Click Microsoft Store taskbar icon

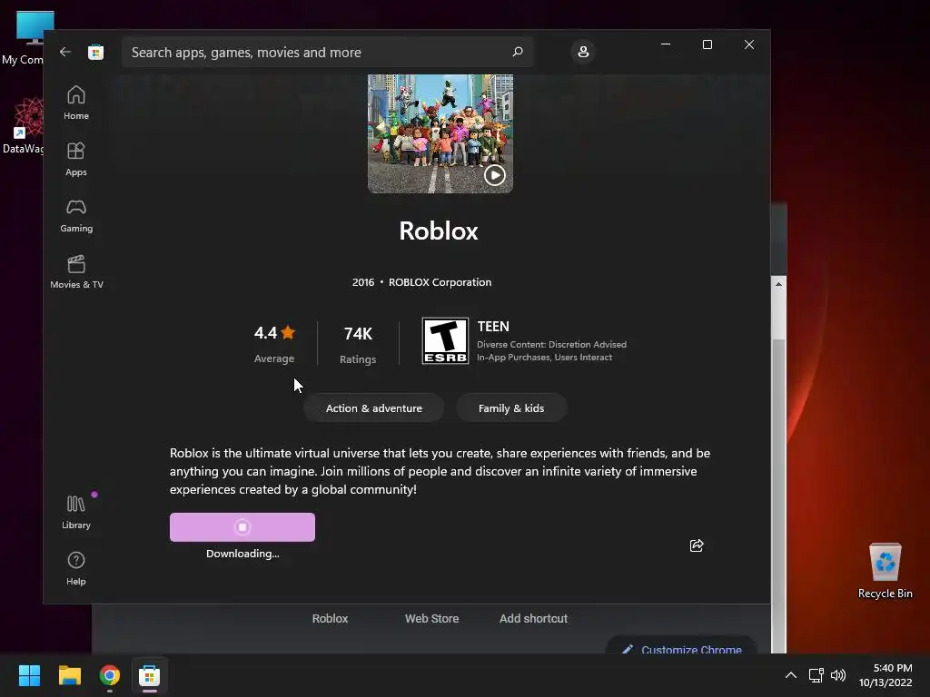150,675
